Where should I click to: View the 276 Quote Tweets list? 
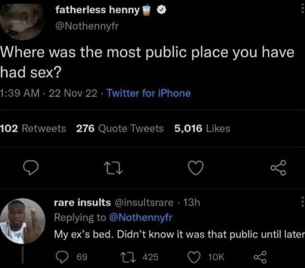pyautogui.click(x=120, y=129)
